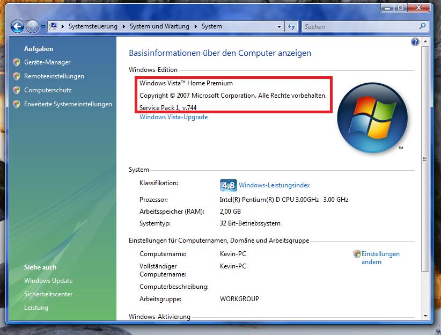
Task: Click Kevin-PC next to Computername
Action: [x=233, y=254]
